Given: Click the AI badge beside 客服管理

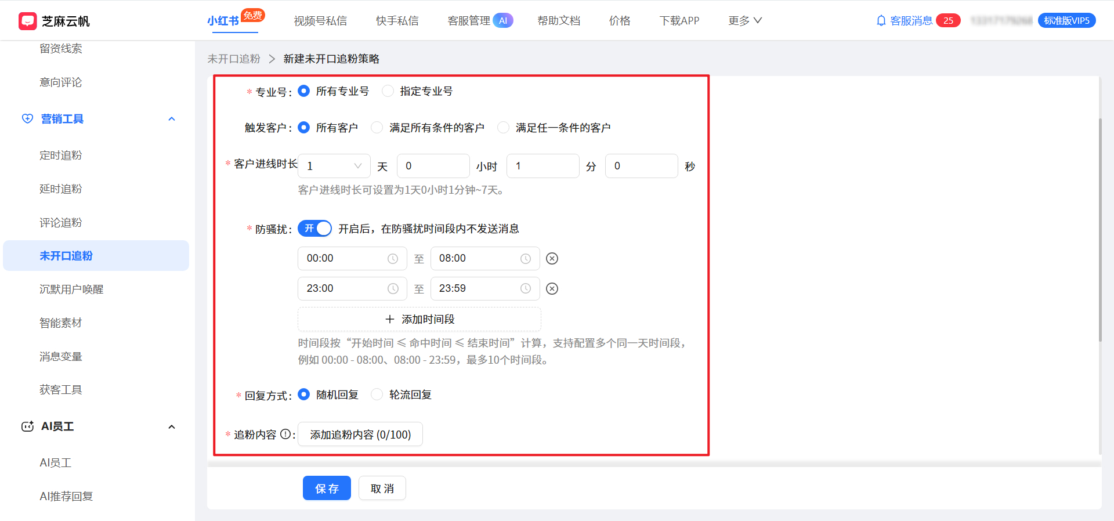Looking at the screenshot, I should pyautogui.click(x=503, y=21).
